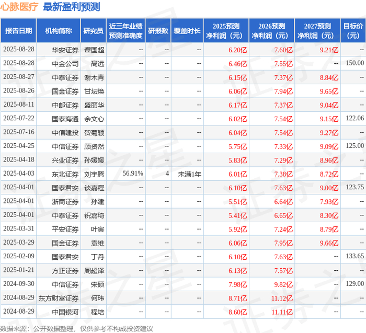366x333 pixels.
Task: Click analyst name 贺菊颖
Action: 94,133
